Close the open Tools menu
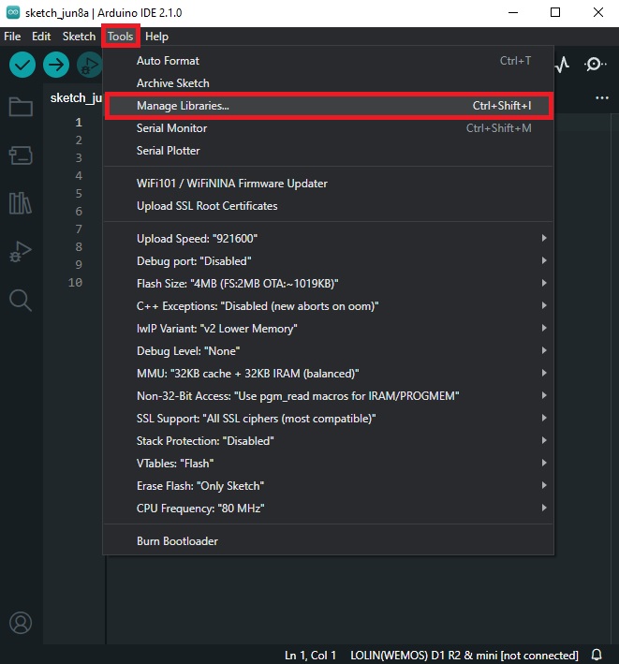This screenshot has width=619, height=664. coord(120,37)
